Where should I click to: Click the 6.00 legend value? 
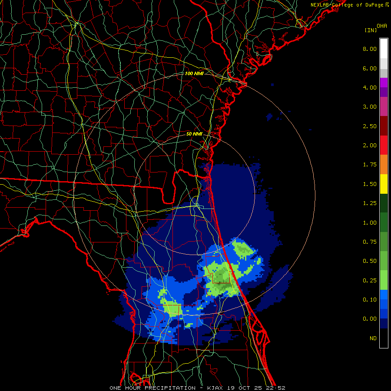(x=370, y=68)
